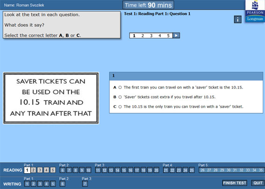This screenshot has width=265, height=189.
Task: Go to question 2 in top navigator
Action: click(x=143, y=36)
